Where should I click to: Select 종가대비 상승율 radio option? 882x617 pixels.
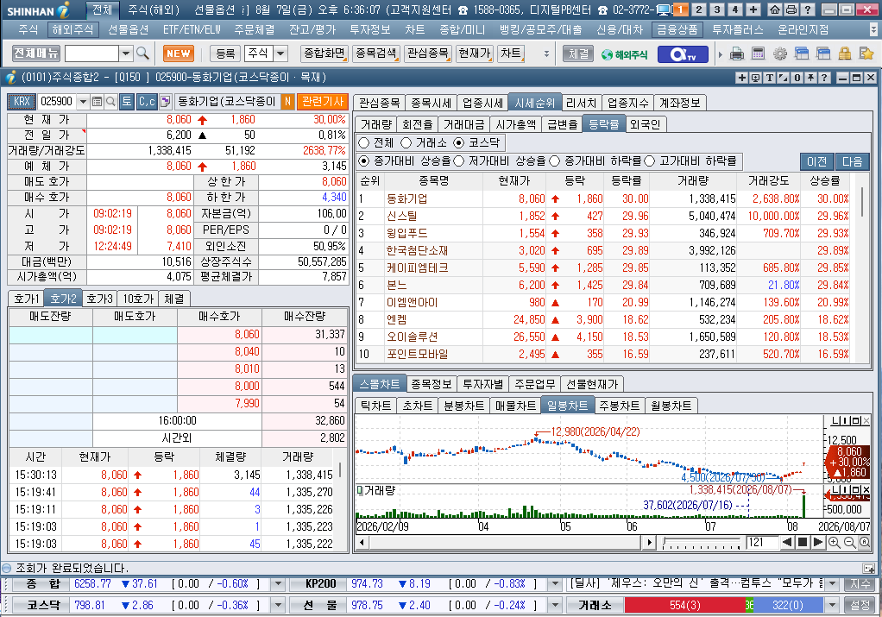[x=364, y=161]
